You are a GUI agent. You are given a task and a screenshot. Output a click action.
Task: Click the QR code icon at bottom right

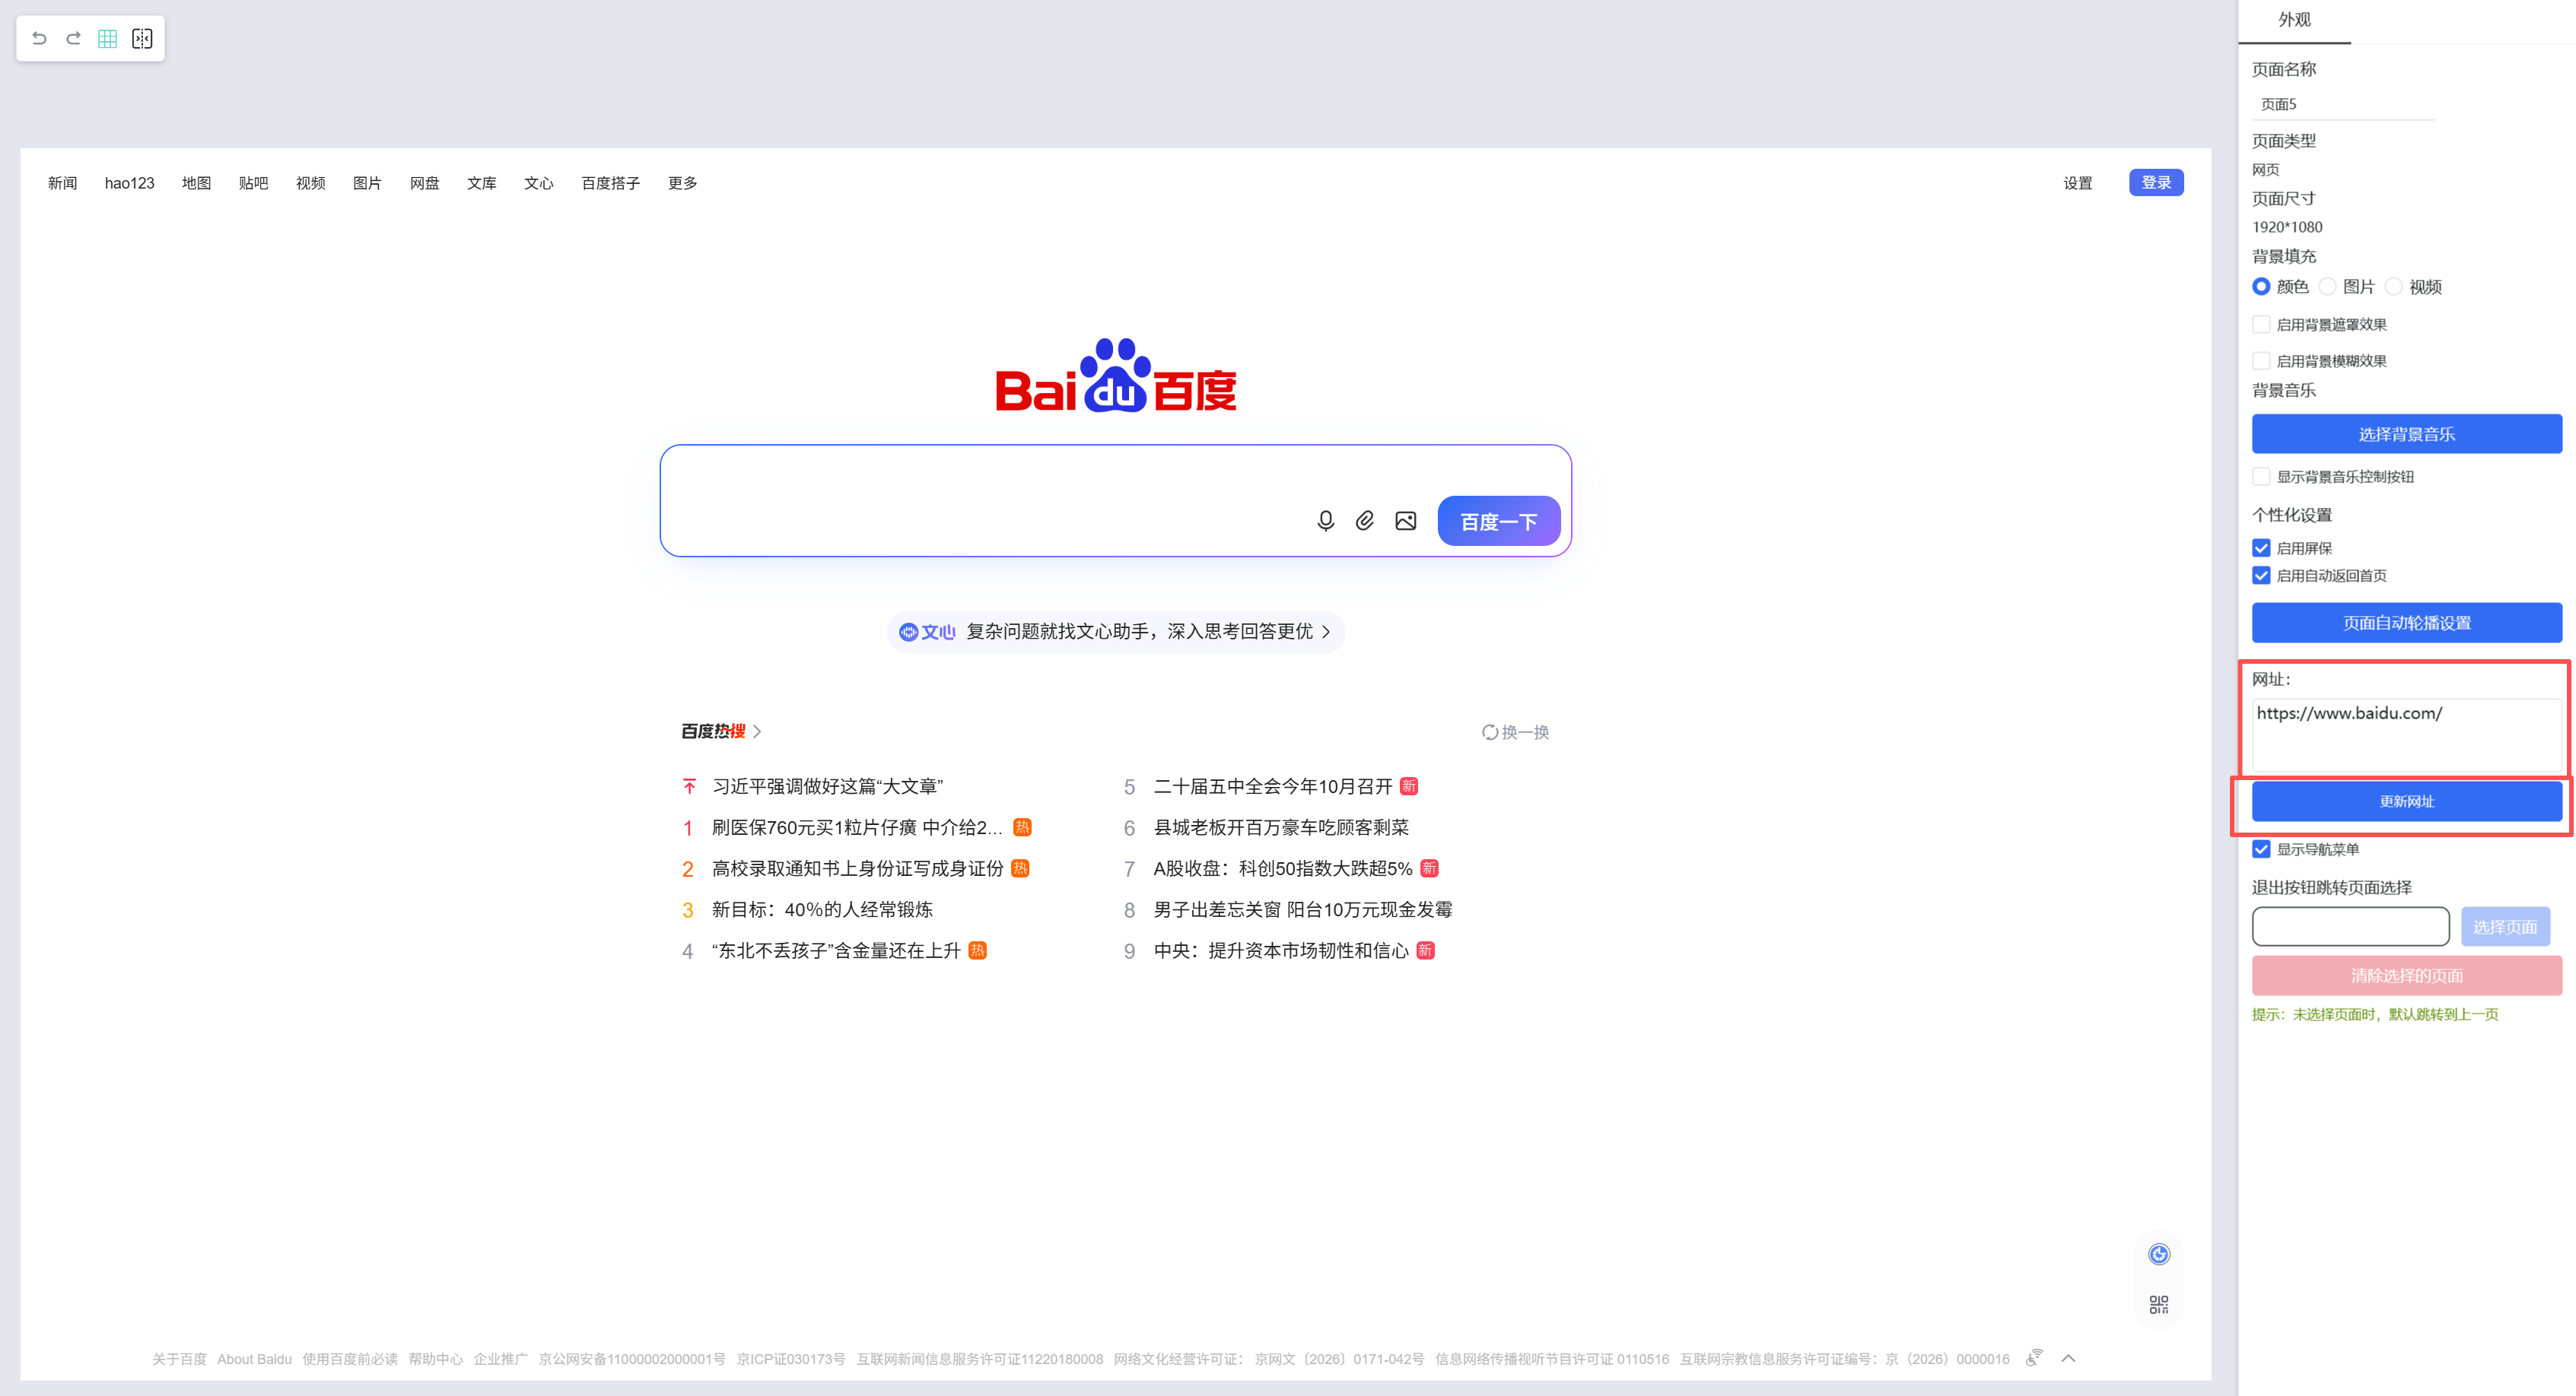2159,1304
